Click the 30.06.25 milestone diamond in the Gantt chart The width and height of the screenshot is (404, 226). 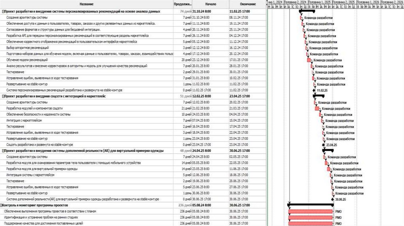point(333,200)
